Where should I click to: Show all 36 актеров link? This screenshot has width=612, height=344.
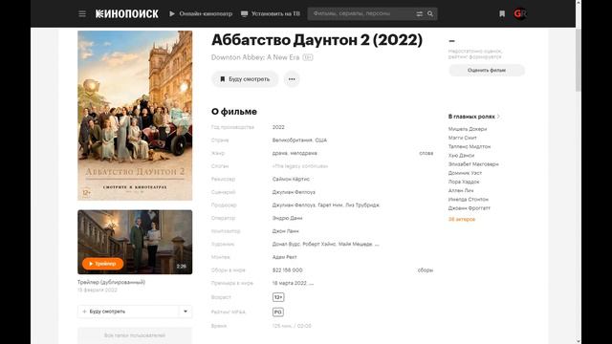[461, 219]
